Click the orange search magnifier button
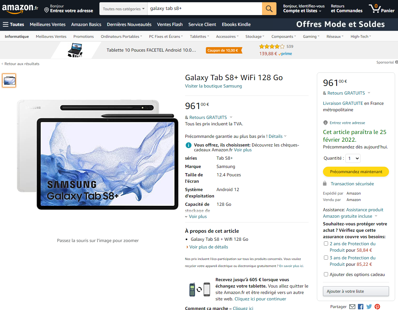The height and width of the screenshot is (310, 398). tap(269, 9)
